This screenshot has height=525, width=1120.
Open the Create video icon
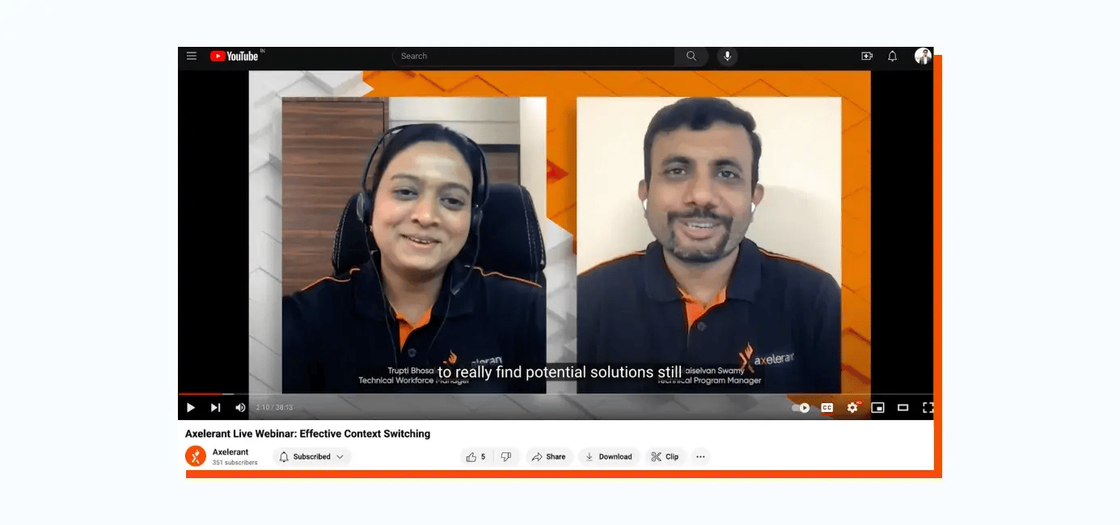click(x=867, y=56)
